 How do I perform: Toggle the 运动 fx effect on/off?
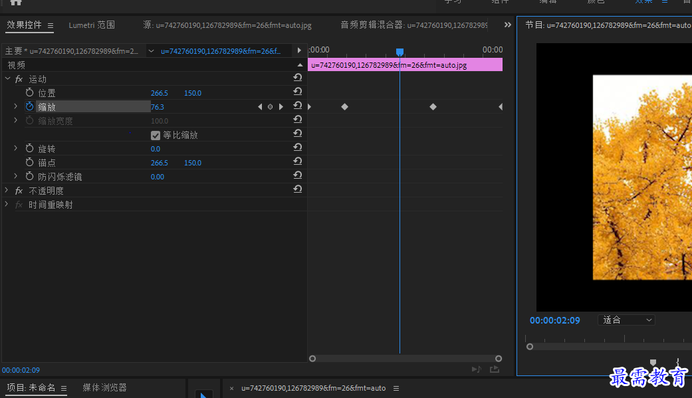click(x=19, y=79)
